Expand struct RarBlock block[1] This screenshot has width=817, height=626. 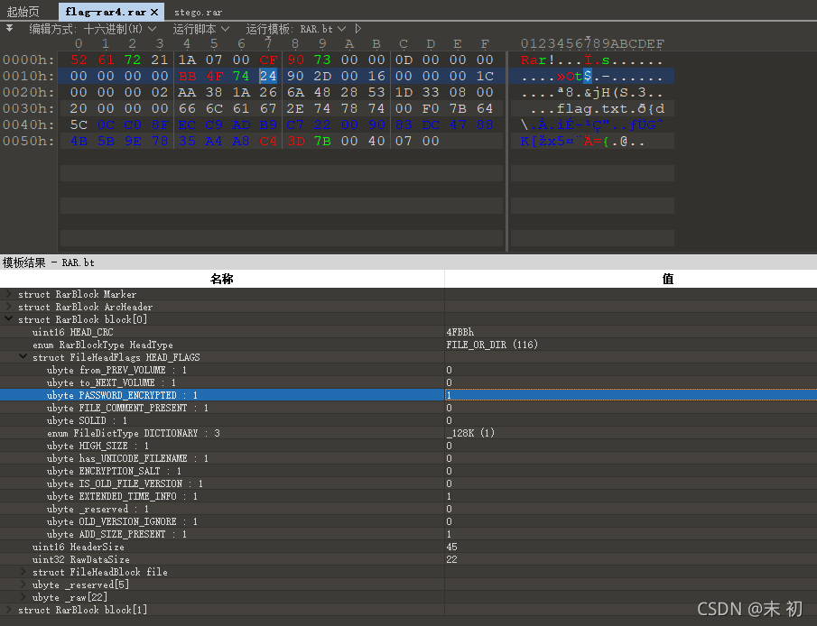[x=8, y=610]
